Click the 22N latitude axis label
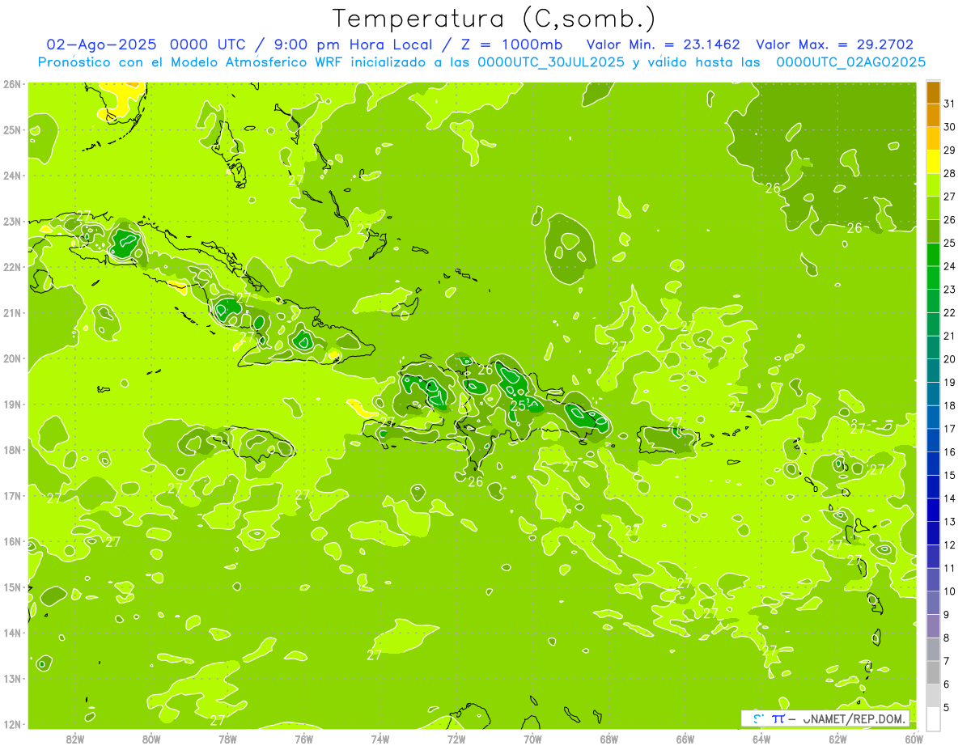Screen dimensions: 971x750 pyautogui.click(x=11, y=267)
